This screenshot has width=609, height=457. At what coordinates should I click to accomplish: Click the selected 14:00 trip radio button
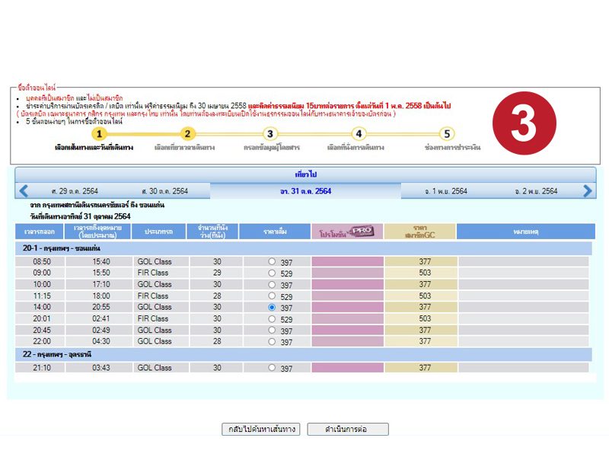pyautogui.click(x=272, y=308)
